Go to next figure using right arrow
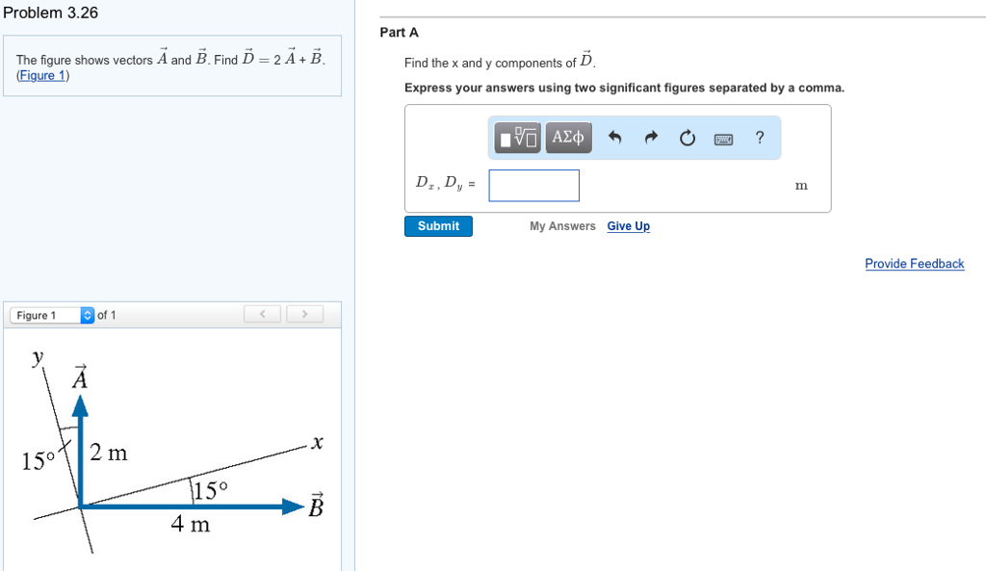Image resolution: width=986 pixels, height=571 pixels. [304, 314]
